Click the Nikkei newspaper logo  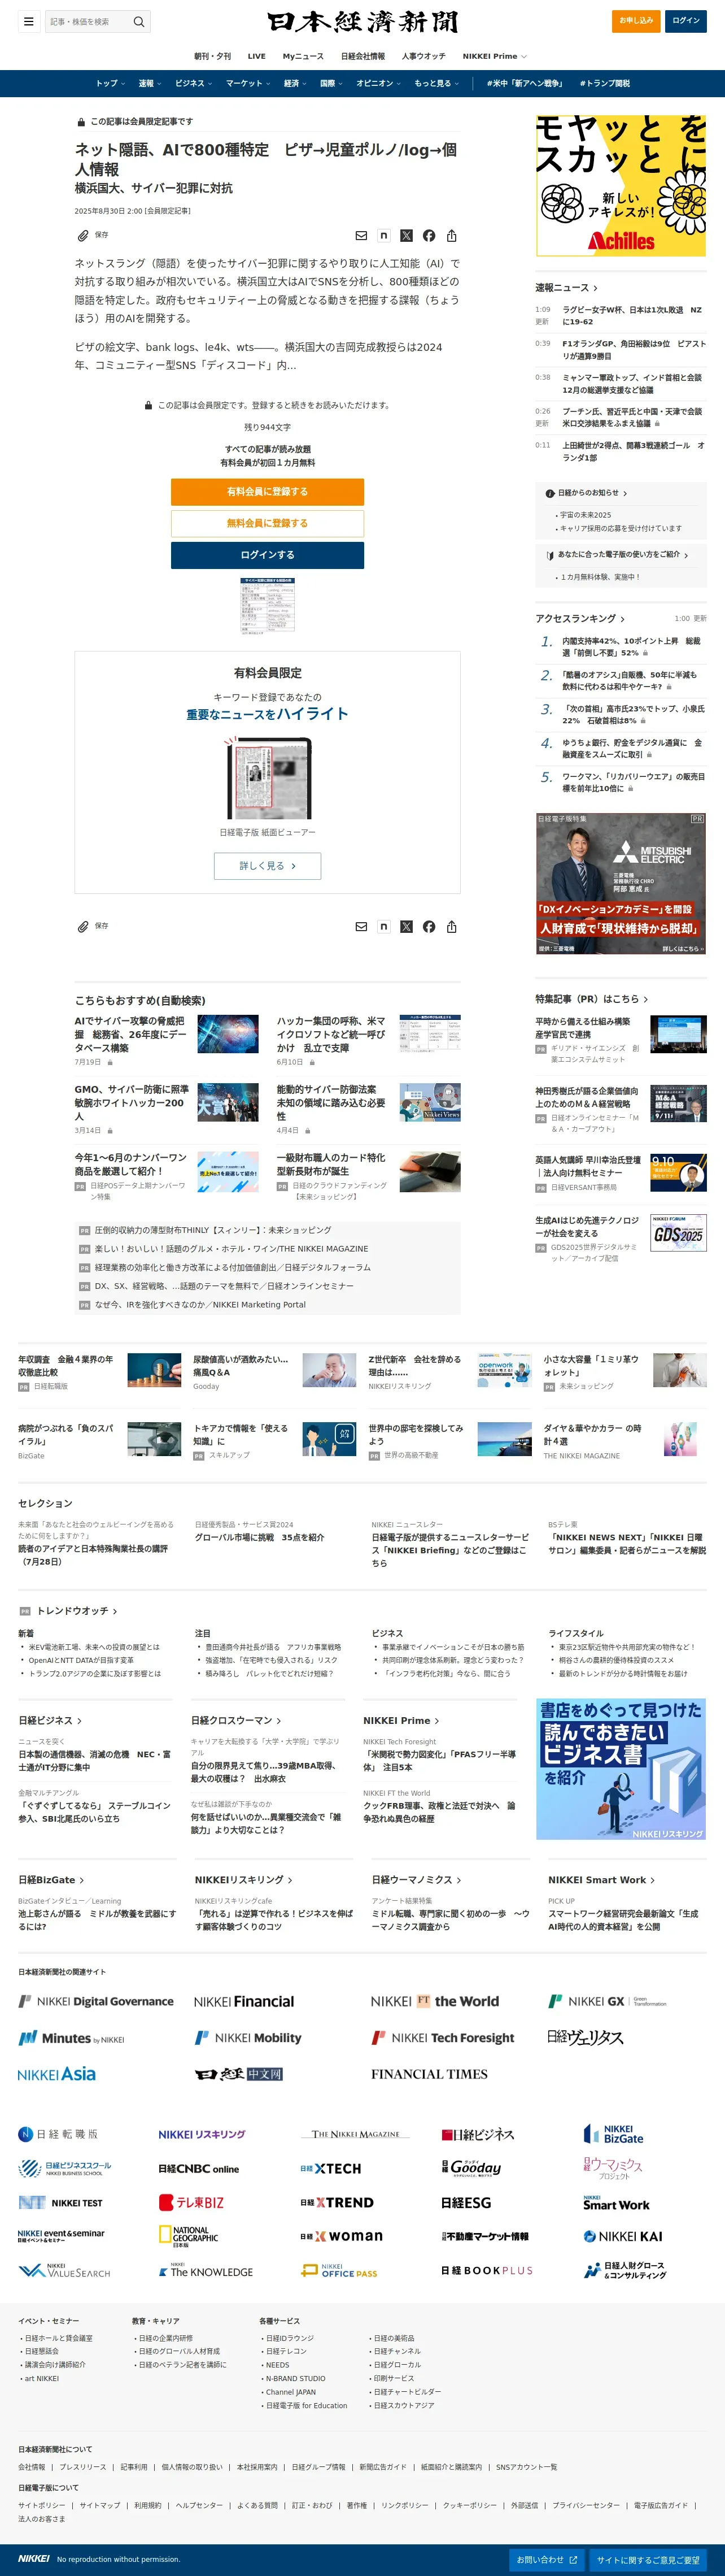[362, 21]
